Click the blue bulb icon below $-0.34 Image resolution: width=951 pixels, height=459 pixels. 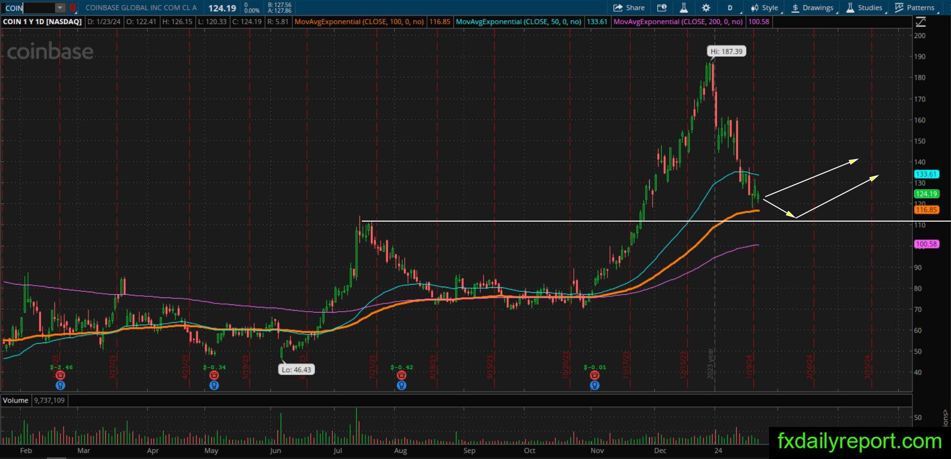(x=214, y=385)
